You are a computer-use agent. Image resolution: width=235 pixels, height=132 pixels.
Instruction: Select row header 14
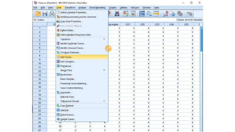pyautogui.click(x=40, y=79)
